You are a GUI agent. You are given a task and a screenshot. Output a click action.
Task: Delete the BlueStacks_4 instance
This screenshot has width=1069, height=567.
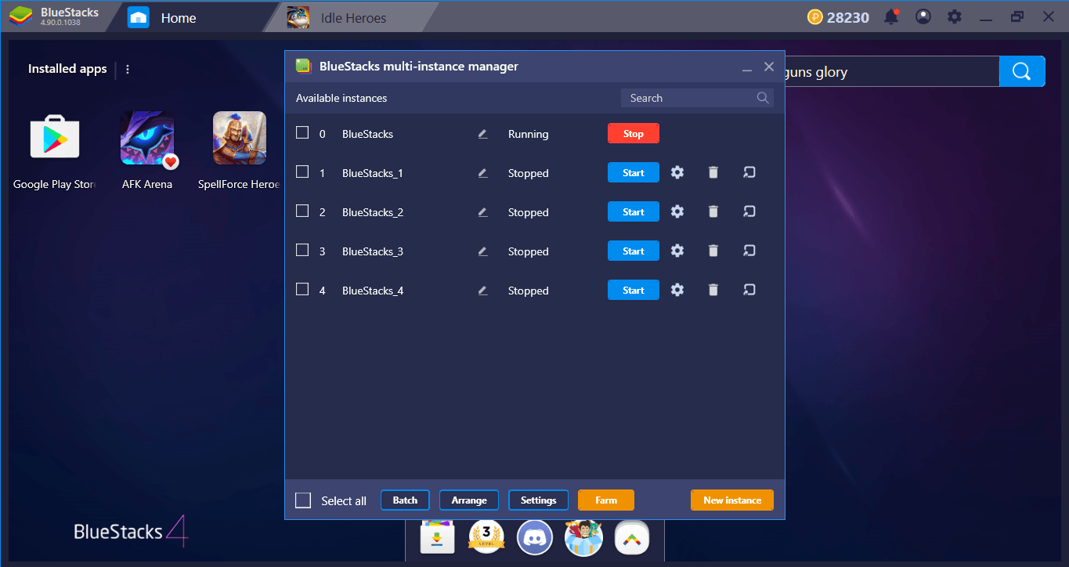pos(713,290)
